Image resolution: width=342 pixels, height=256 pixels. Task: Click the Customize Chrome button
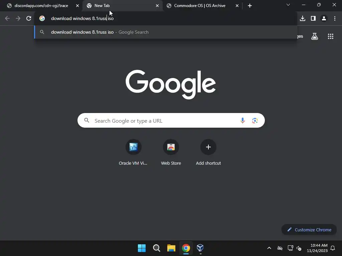[309, 230]
